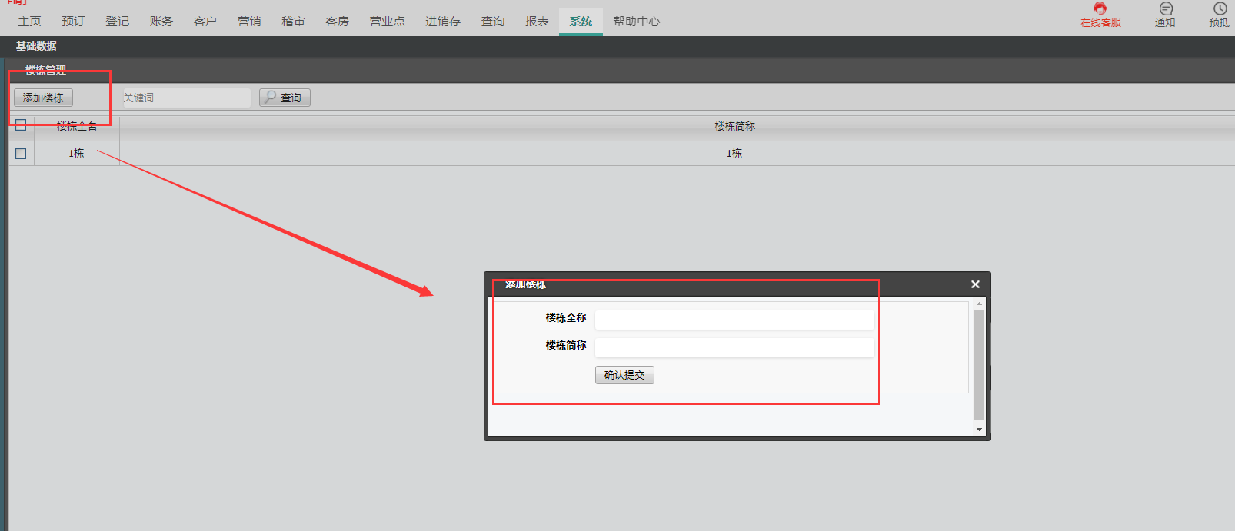Focus the 楼栋简称 input field
This screenshot has width=1235, height=531.
pyautogui.click(x=734, y=347)
